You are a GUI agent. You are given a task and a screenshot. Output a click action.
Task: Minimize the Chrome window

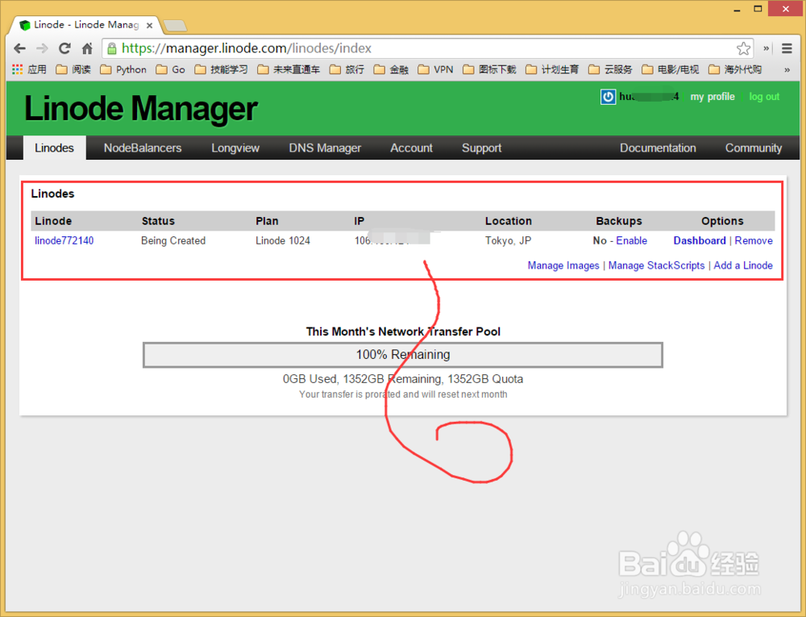[x=737, y=9]
